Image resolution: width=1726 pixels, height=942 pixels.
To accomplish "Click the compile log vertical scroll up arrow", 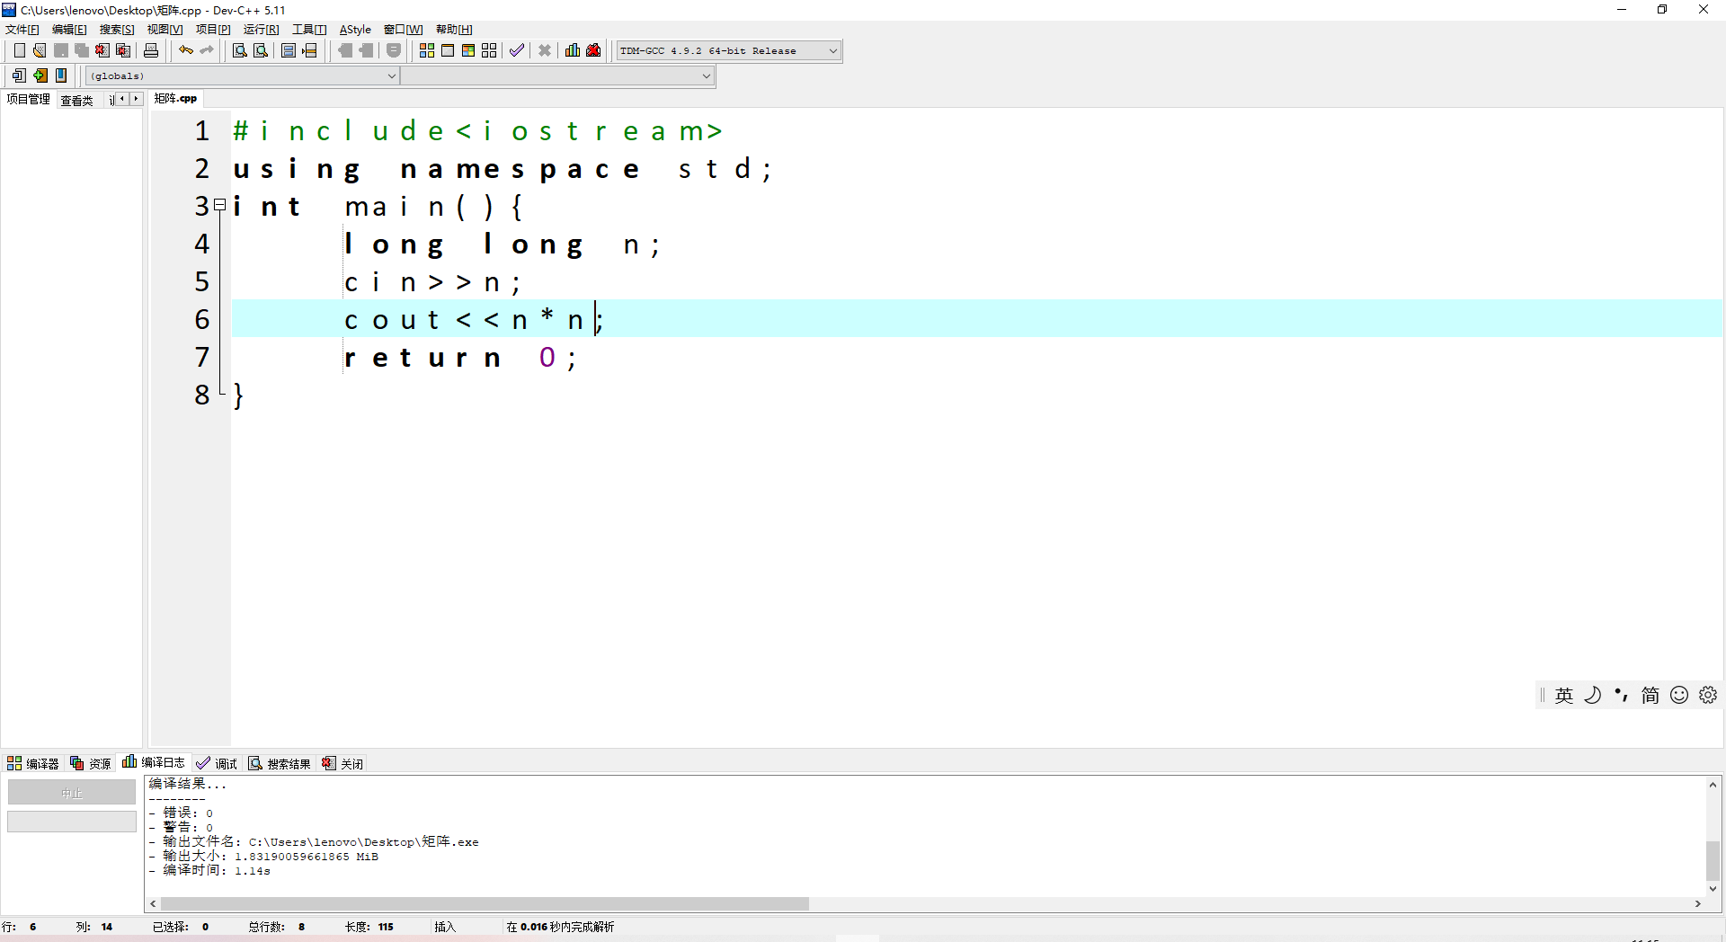I will point(1713,785).
